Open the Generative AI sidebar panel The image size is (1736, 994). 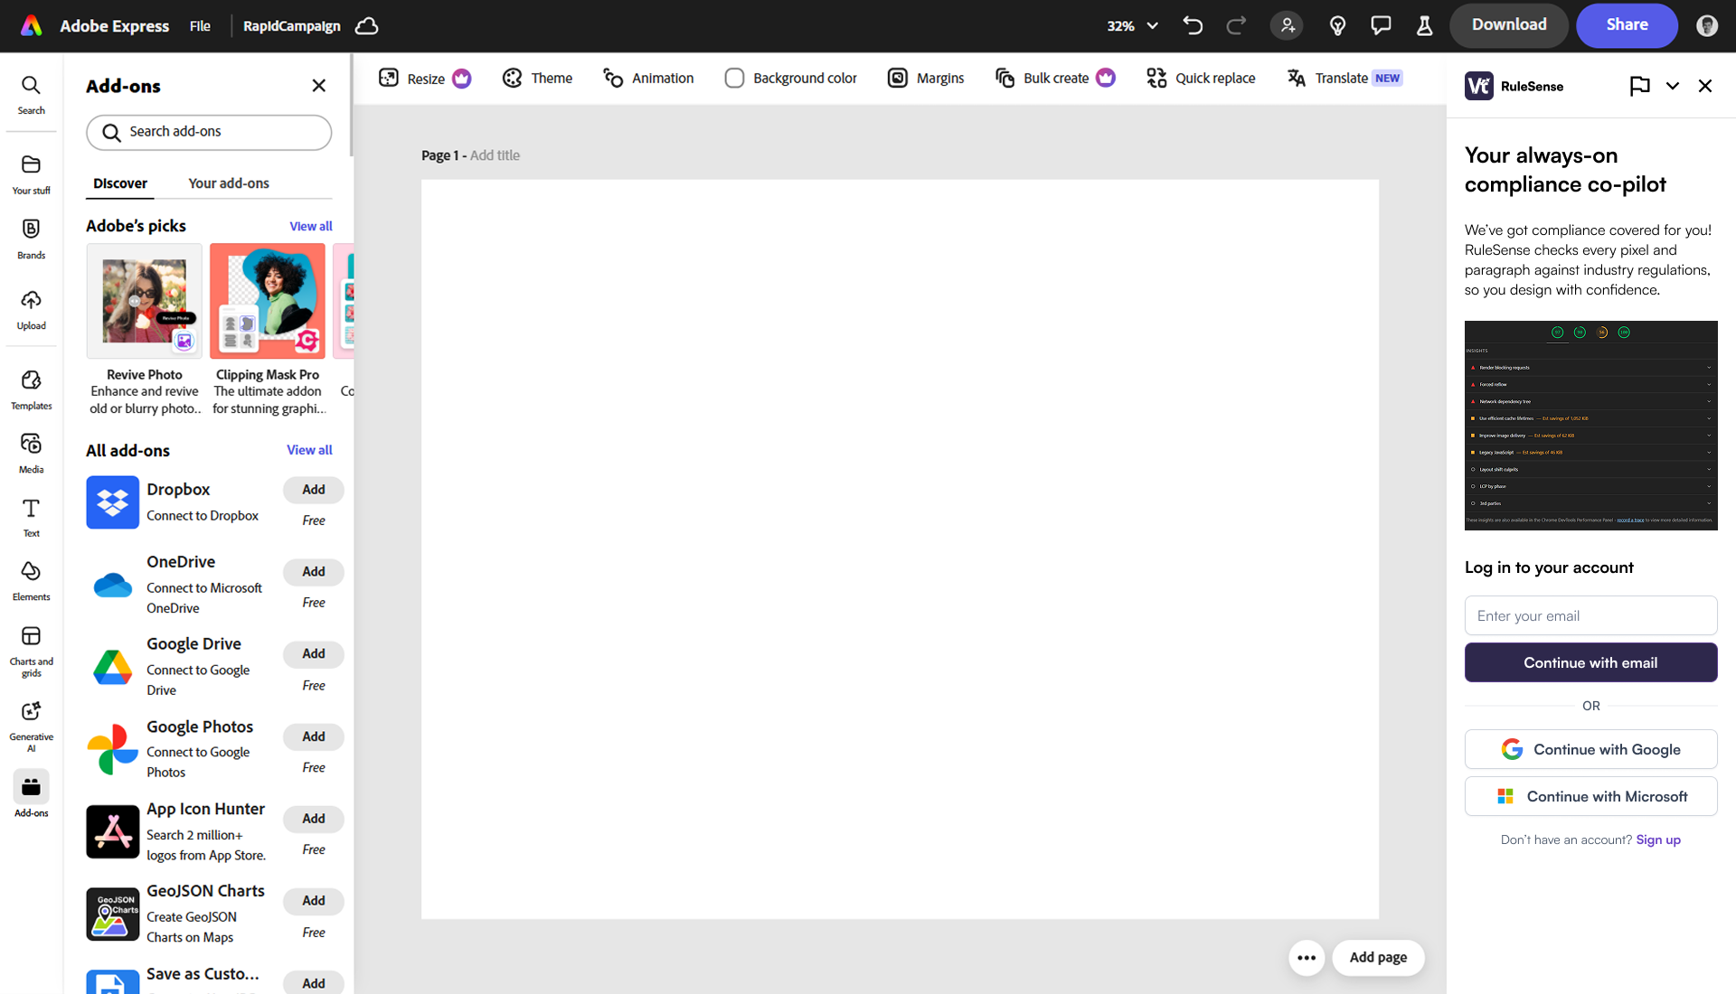31,725
